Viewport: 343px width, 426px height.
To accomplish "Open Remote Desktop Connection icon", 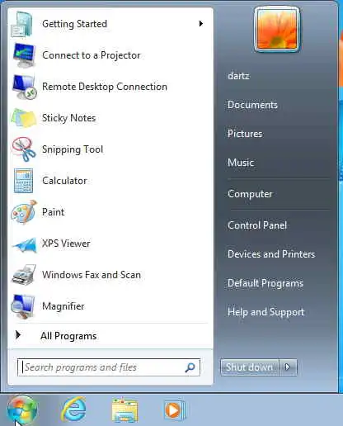I will point(24,87).
